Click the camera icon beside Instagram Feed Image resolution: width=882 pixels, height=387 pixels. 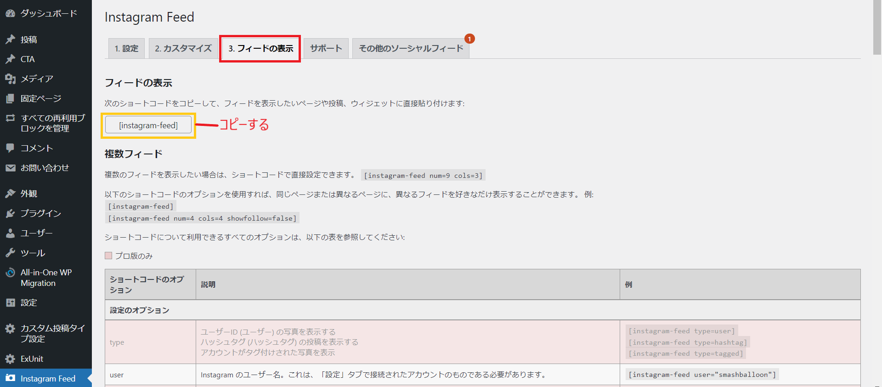[10, 378]
